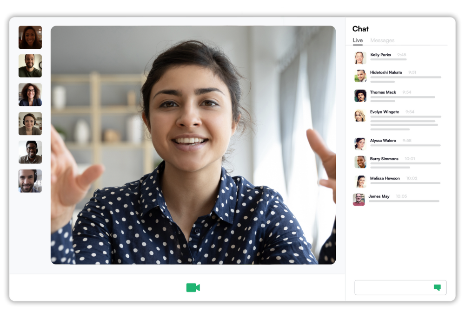Click the 9:45 timestamp by Kelly Parks
The height and width of the screenshot is (311, 465).
pyautogui.click(x=402, y=55)
